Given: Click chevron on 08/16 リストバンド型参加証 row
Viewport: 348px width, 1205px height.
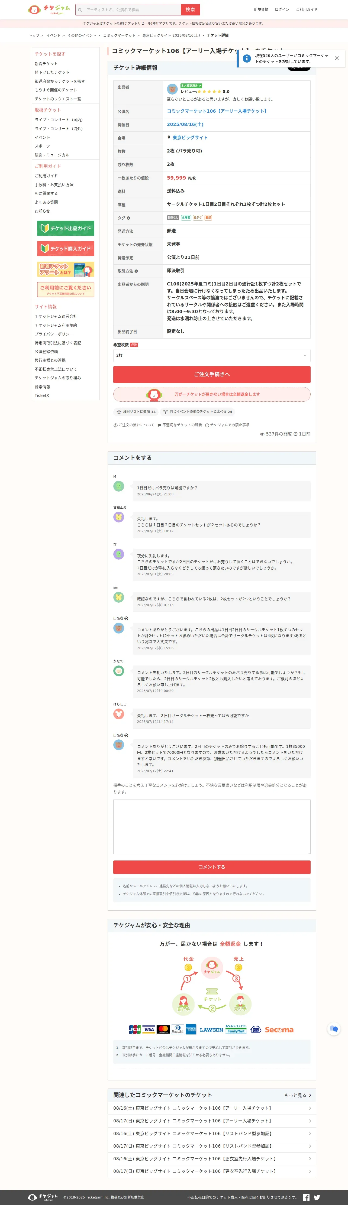Looking at the screenshot, I should [310, 1133].
